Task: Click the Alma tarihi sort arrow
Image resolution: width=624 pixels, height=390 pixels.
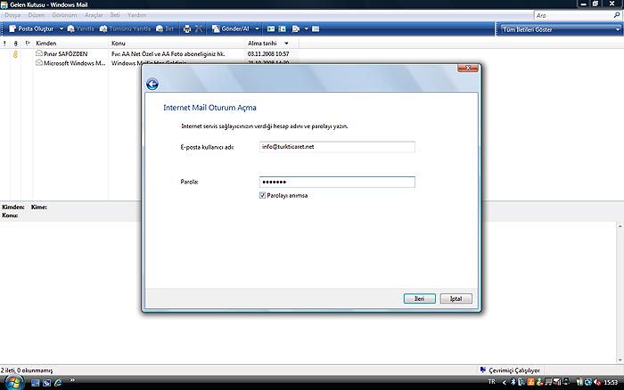Action: point(286,43)
